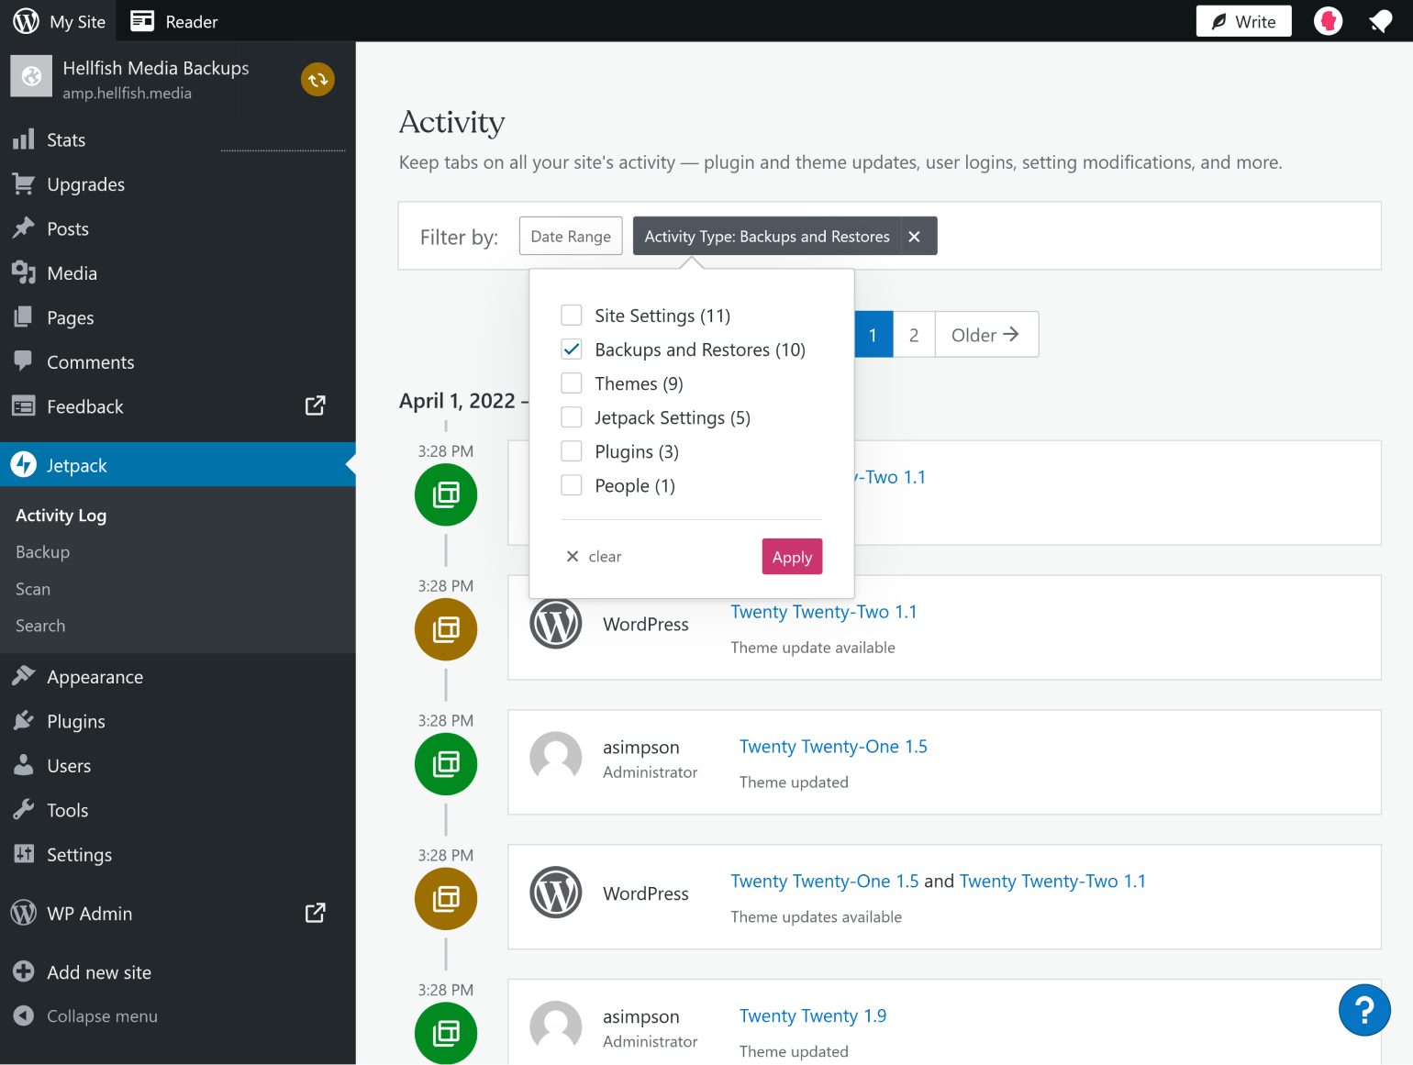Go to page 2 of activity
This screenshot has width=1413, height=1065.
[914, 335]
